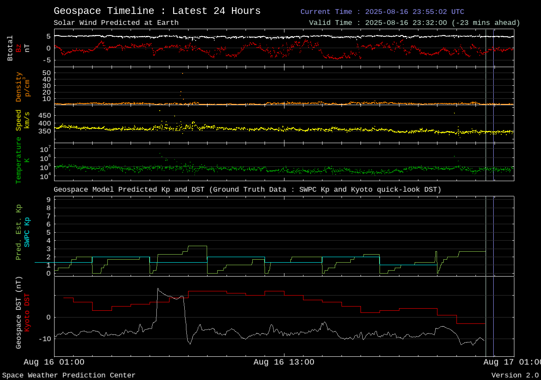This screenshot has height=380, width=541.
Task: Click 'Space Weather Prediction Center' footer text
Action: [69, 375]
